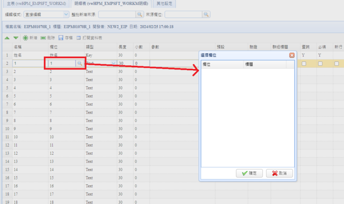Close the 選擇欄位 dialog

(292, 55)
